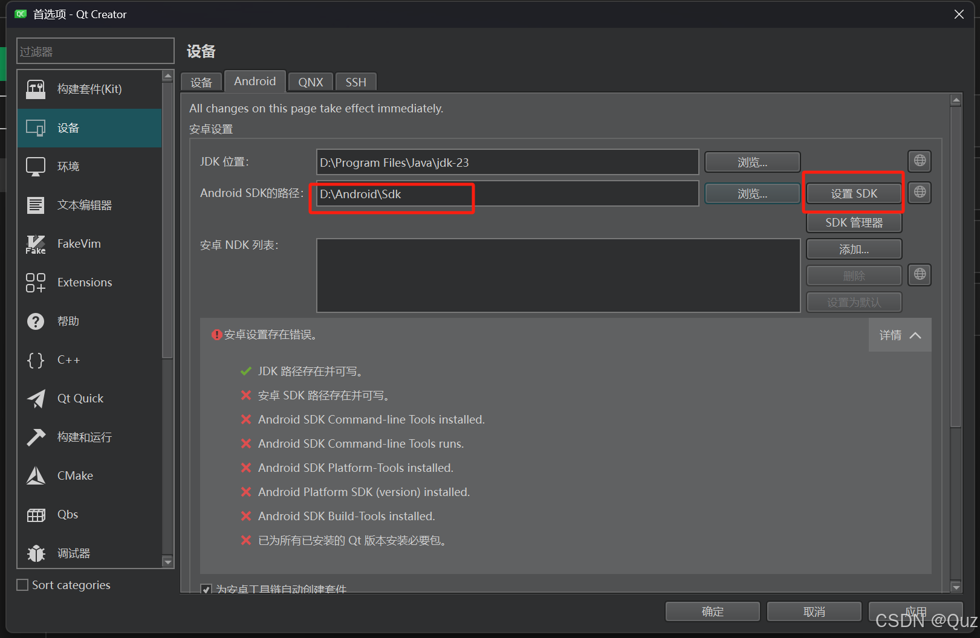The width and height of the screenshot is (980, 638).
Task: Click the 构建和运行 hammer icon
Action: coord(36,437)
